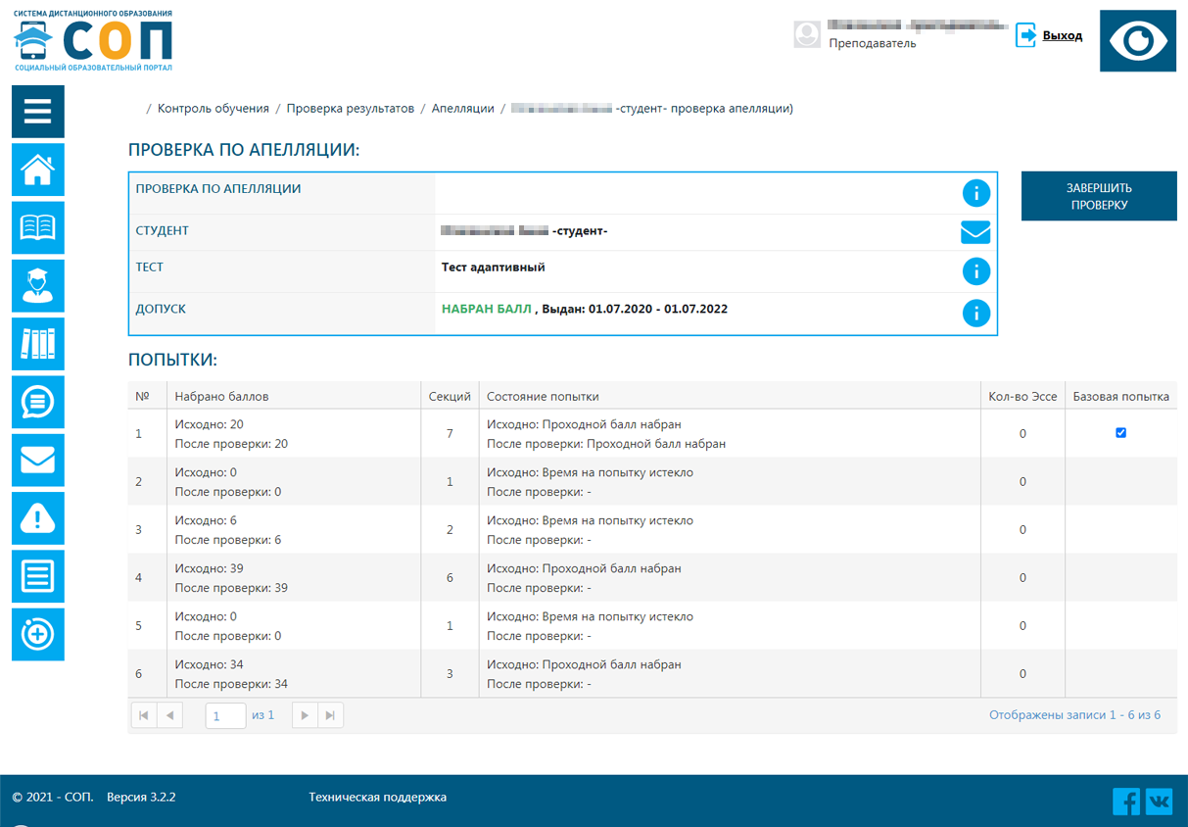Open the hamburger menu in sidebar
The width and height of the screenshot is (1188, 827).
[x=37, y=112]
